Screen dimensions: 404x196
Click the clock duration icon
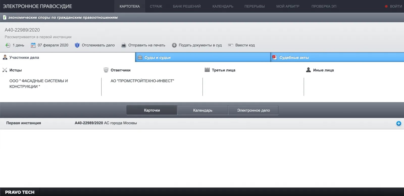8,45
